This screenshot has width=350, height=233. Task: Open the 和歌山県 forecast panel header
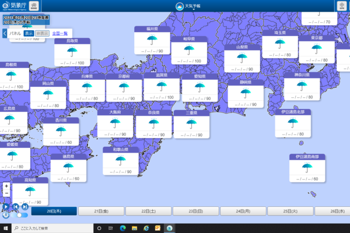(x=121, y=150)
